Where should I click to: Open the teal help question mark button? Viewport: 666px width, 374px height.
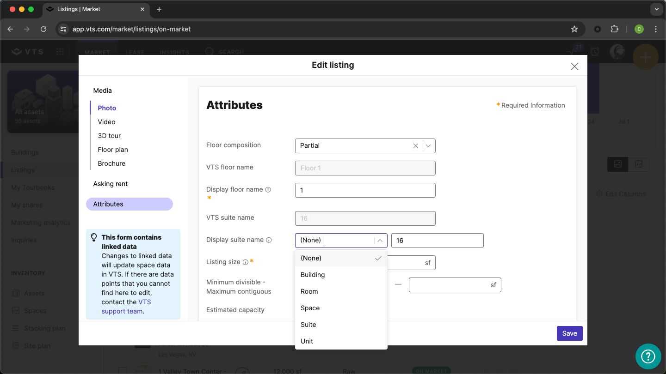[648, 356]
